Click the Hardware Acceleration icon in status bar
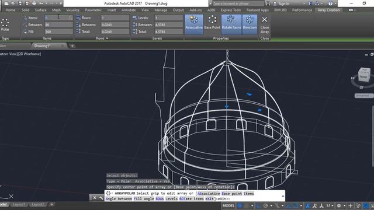Screen dimensions: 374x210 pyautogui.click(x=366, y=205)
